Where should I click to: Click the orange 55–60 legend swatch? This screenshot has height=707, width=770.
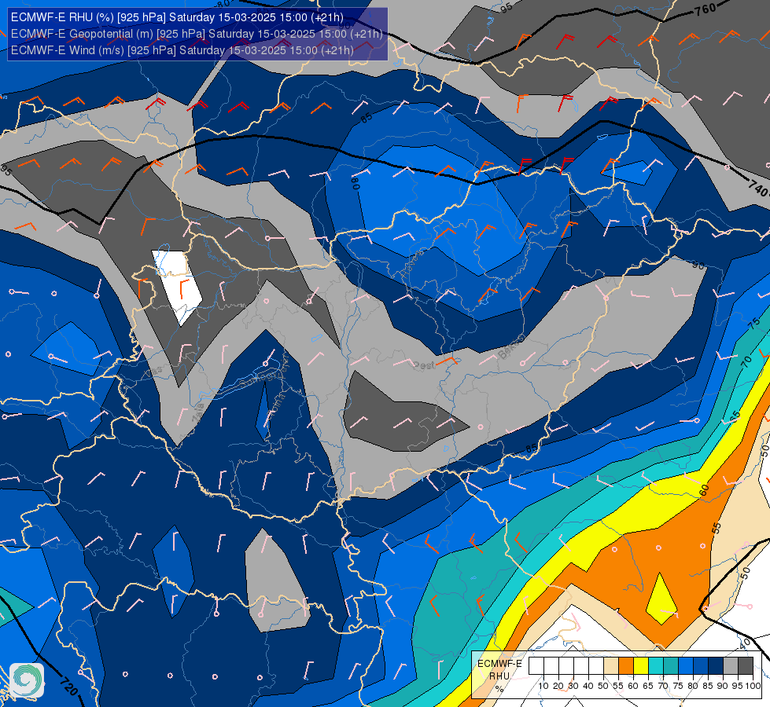tap(625, 666)
